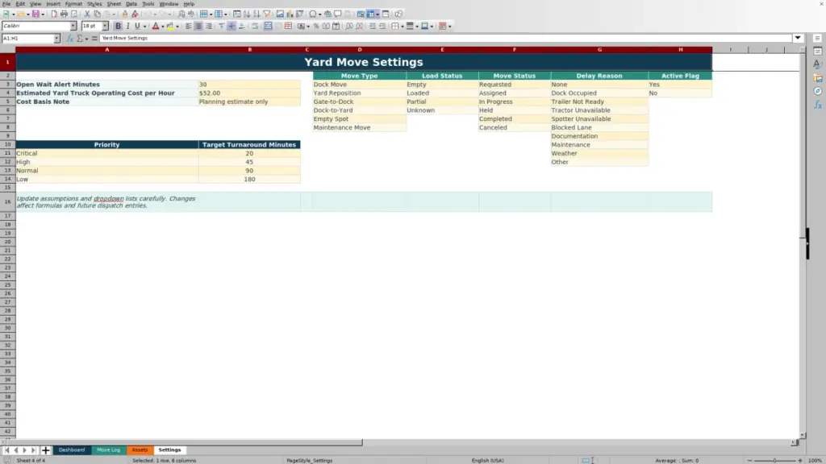
Task: Toggle Freeze Rows and Columns button
Action: point(370,14)
